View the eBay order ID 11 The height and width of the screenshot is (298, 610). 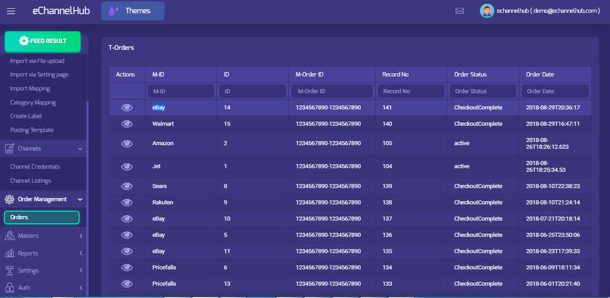[x=127, y=252]
